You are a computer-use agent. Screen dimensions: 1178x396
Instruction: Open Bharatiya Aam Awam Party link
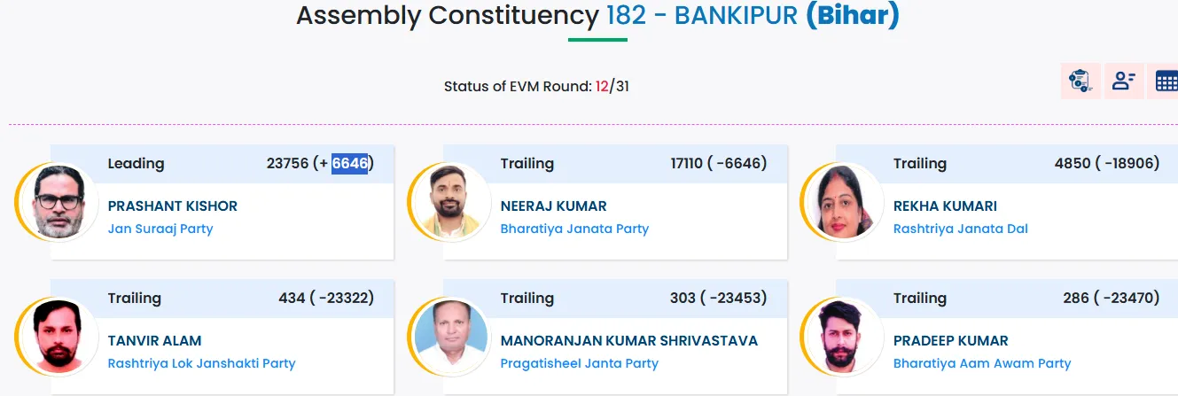(982, 363)
